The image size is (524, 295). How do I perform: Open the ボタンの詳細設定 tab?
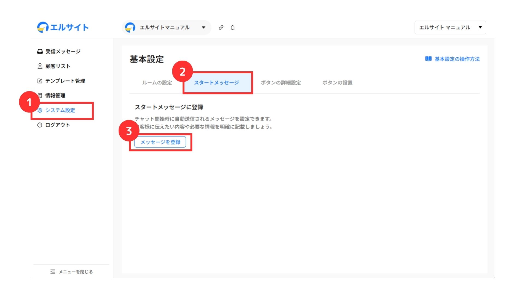[281, 83]
